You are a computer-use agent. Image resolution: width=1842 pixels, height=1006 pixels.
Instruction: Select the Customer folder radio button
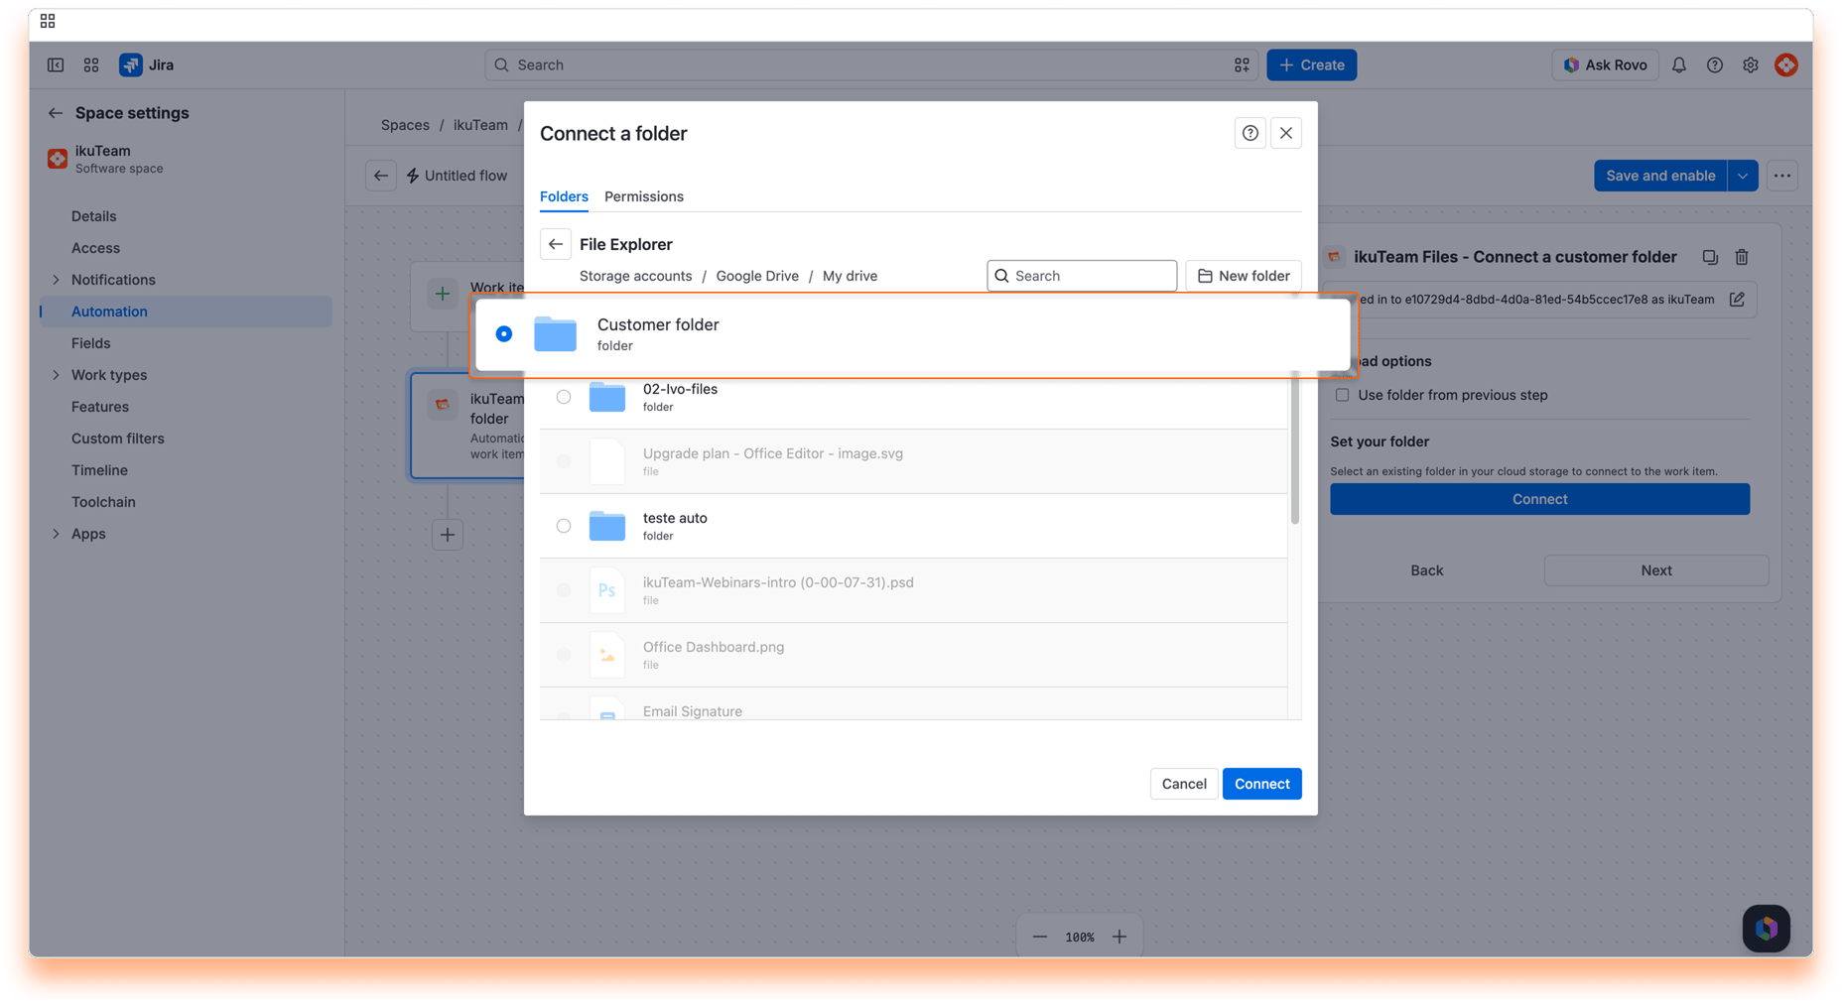click(x=504, y=334)
